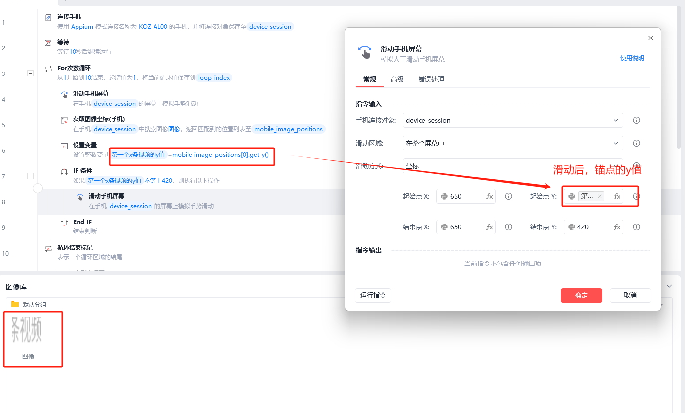Click the plus icon to insert a step

38,188
